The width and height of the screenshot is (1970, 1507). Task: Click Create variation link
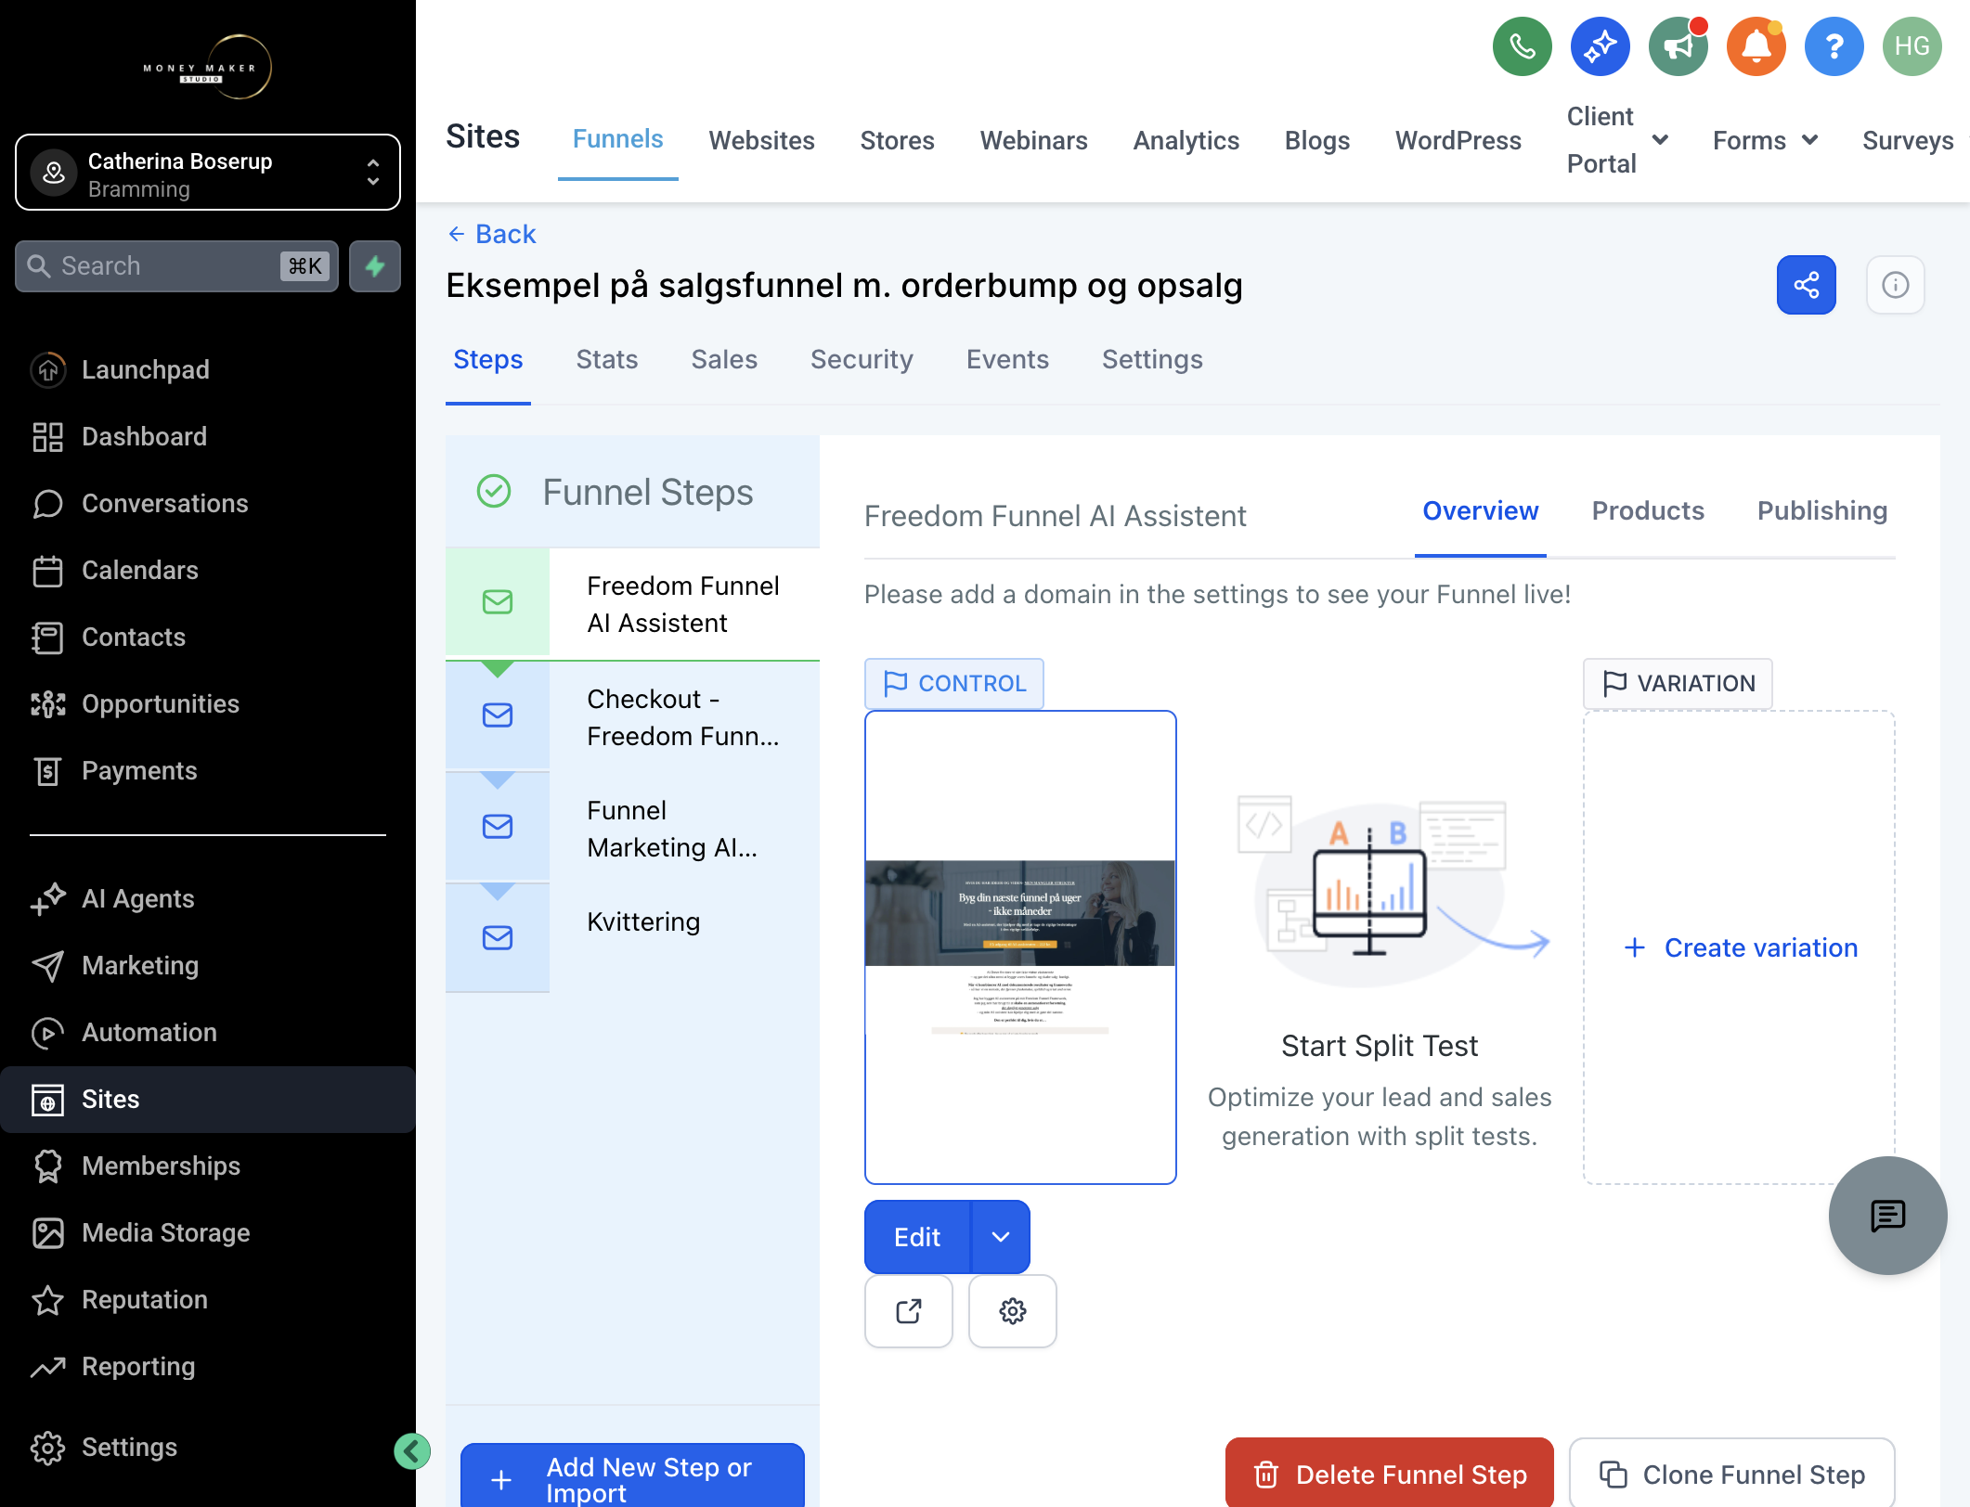1741,947
